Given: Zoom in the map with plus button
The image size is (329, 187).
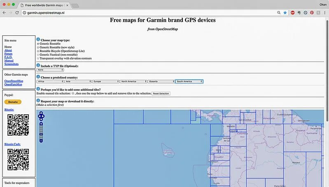Looking at the screenshot, I should point(41,124).
